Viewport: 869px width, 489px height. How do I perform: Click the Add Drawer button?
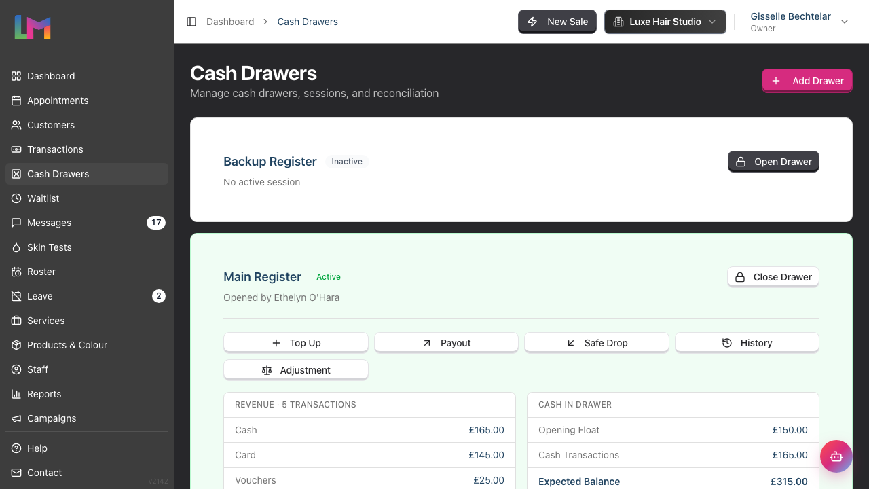(x=807, y=81)
